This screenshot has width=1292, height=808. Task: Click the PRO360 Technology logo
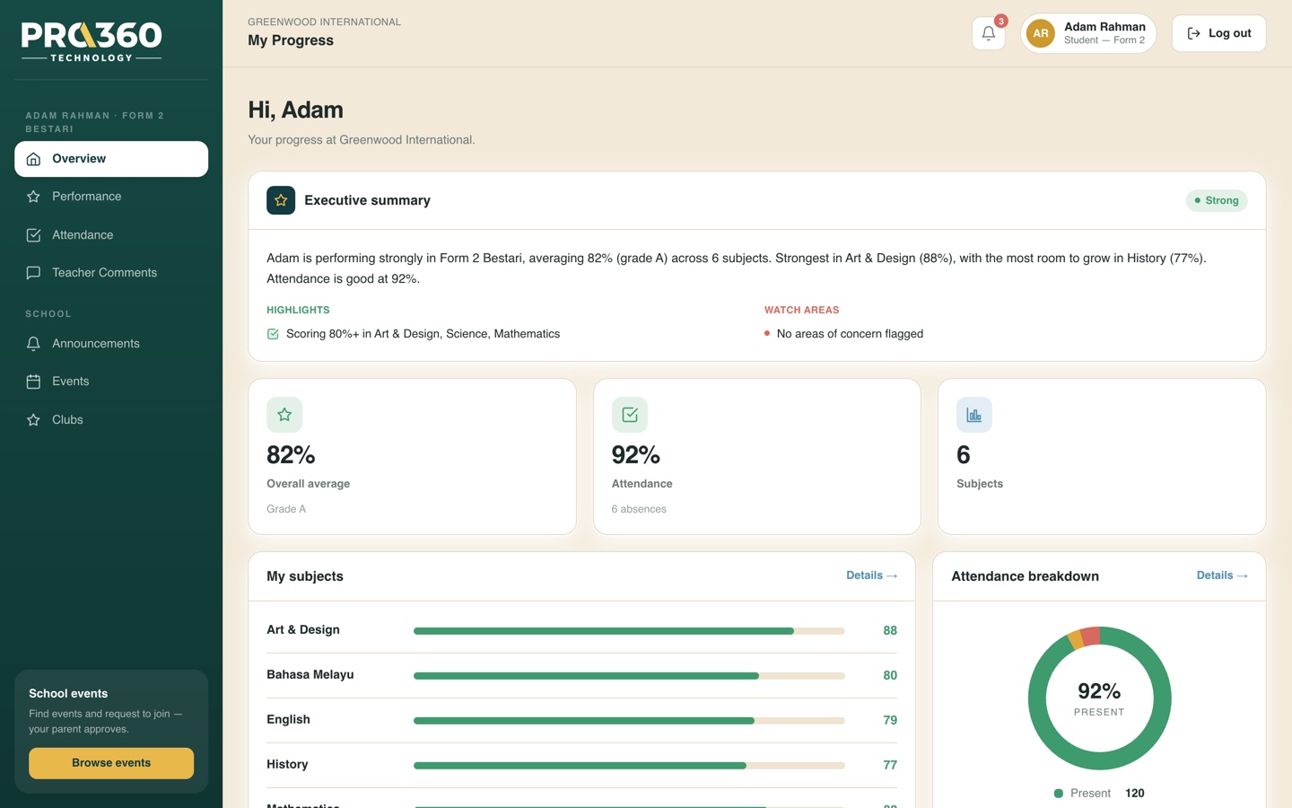coord(92,41)
